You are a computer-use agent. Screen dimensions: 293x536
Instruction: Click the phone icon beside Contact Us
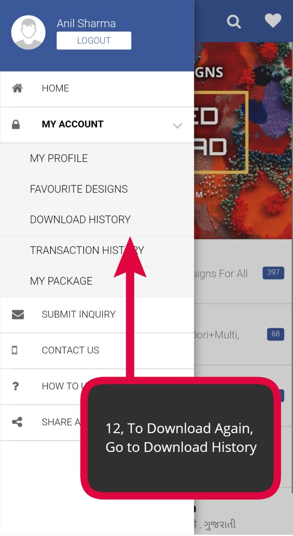pos(15,350)
